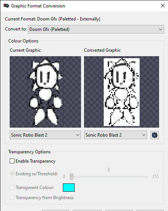Image resolution: width=168 pixels, height=211 pixels.
Task: Click the Graphic Format Conversion app icon
Action: coord(6,6)
